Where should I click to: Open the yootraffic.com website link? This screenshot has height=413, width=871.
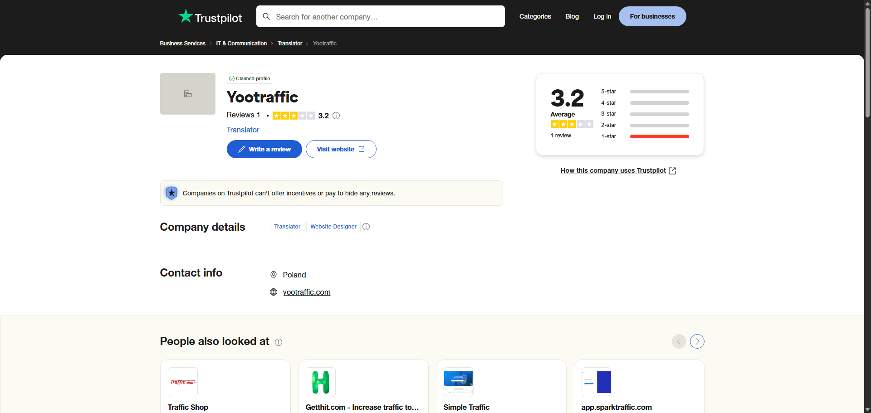click(x=307, y=292)
